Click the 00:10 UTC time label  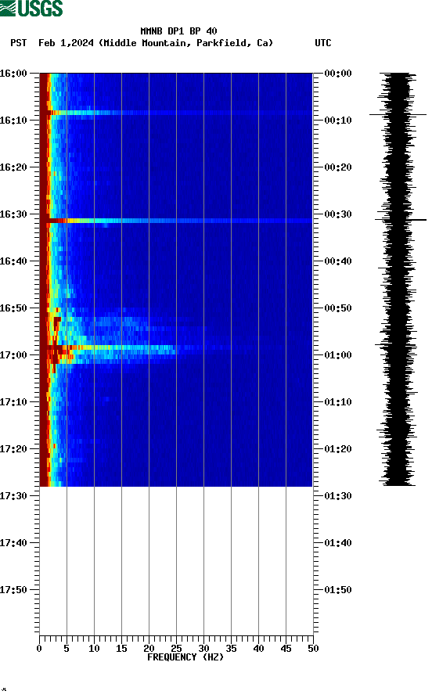click(x=338, y=121)
